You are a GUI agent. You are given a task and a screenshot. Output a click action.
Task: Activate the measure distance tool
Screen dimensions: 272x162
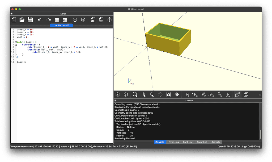168,95
